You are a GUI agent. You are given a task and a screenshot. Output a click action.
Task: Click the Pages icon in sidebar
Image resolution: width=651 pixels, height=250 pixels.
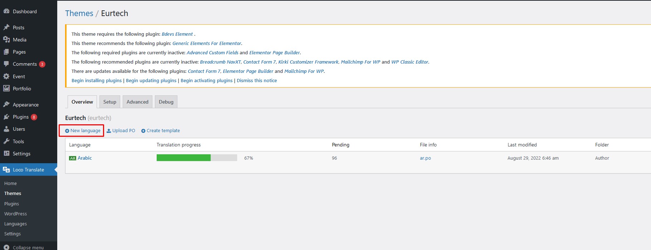coord(6,52)
